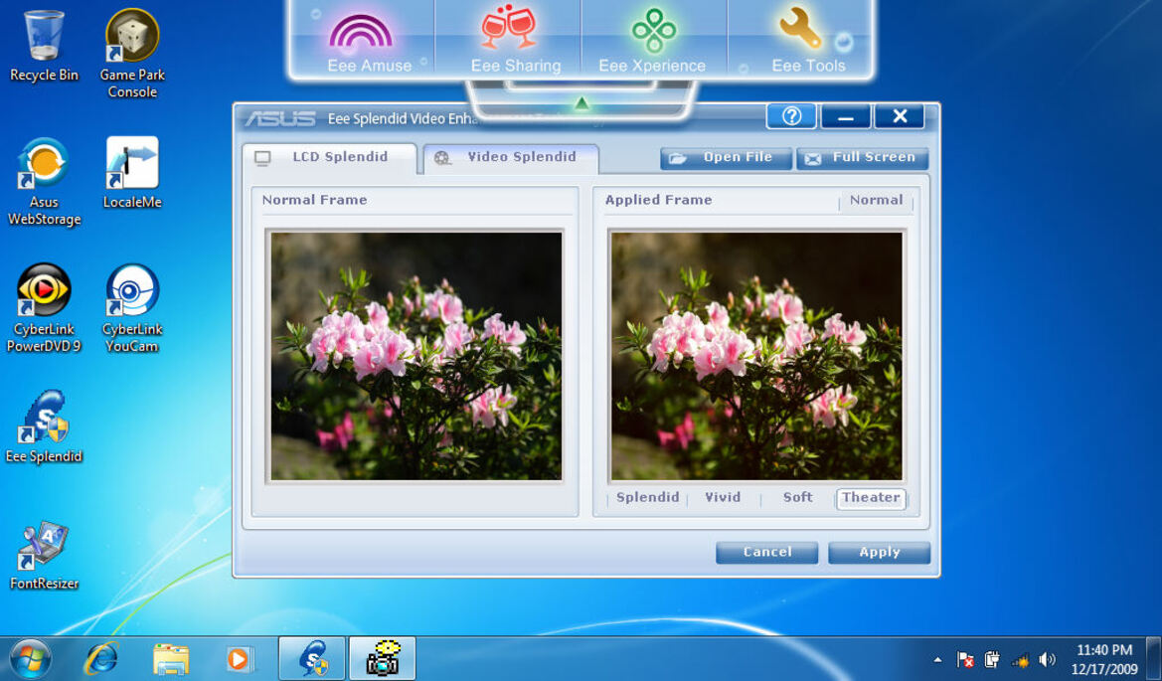The height and width of the screenshot is (681, 1162).
Task: Open the volume speaker tray icon
Action: [1047, 659]
